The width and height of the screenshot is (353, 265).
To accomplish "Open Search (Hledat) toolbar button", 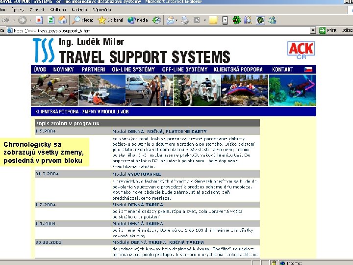I will 82,20.
